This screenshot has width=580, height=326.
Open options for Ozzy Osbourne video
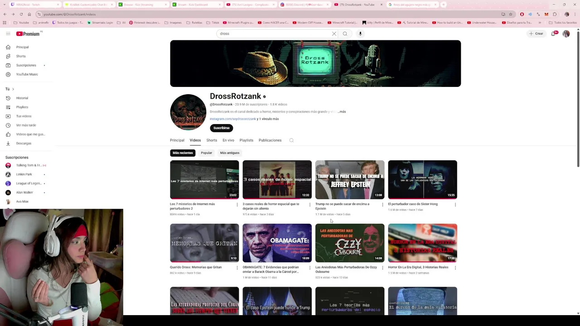point(382,268)
